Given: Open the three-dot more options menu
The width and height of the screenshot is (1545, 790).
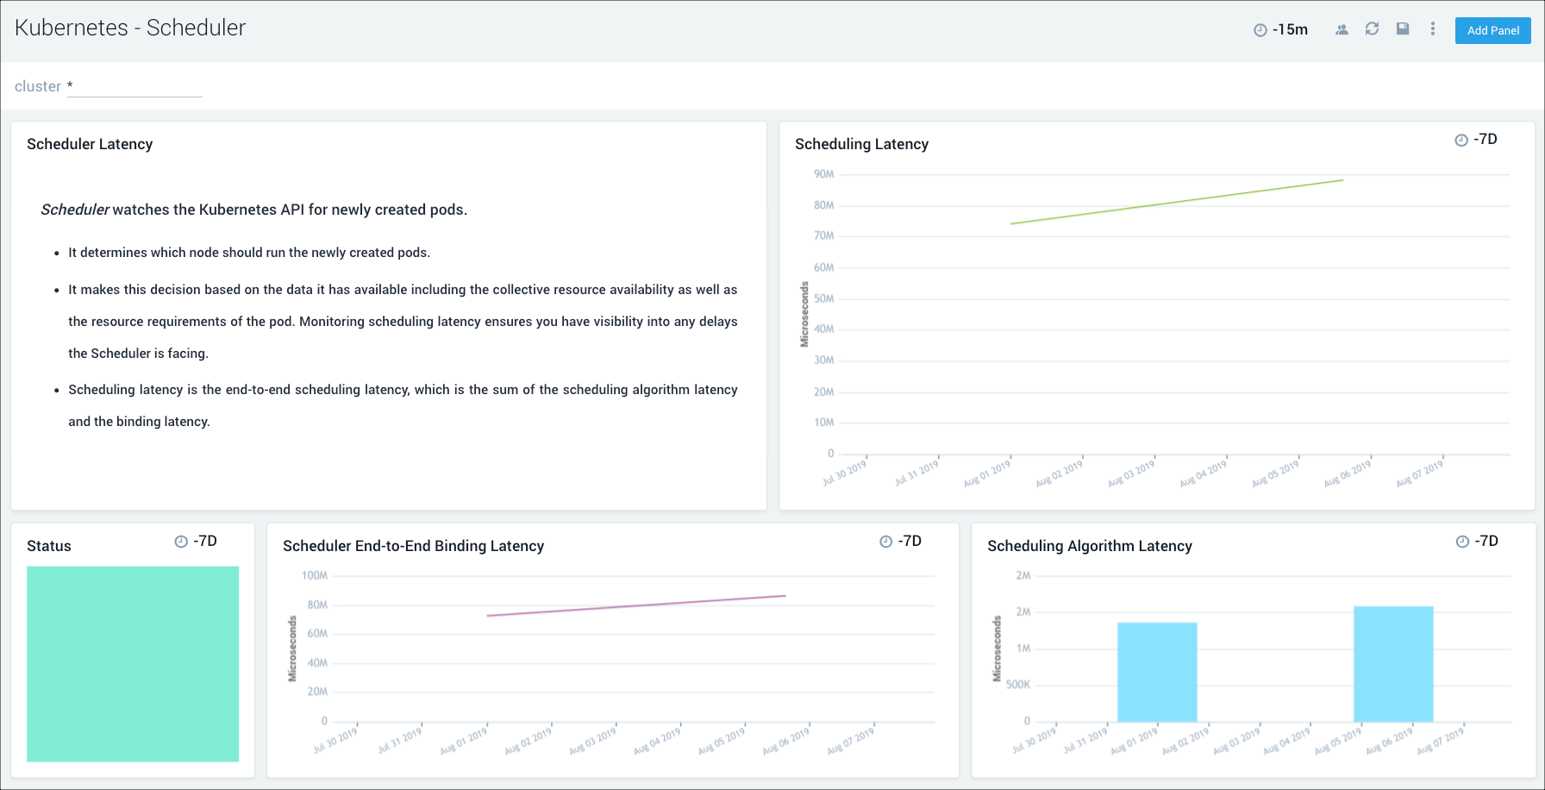Looking at the screenshot, I should pyautogui.click(x=1433, y=29).
